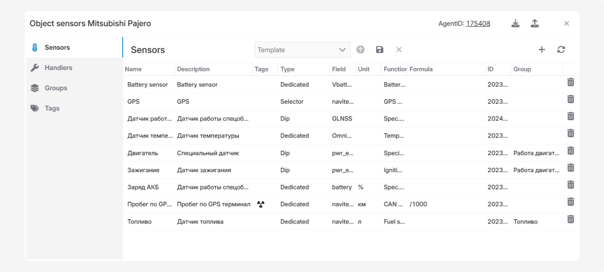The width and height of the screenshot is (604, 272).
Task: Switch to the Groups tab
Action: tap(55, 88)
